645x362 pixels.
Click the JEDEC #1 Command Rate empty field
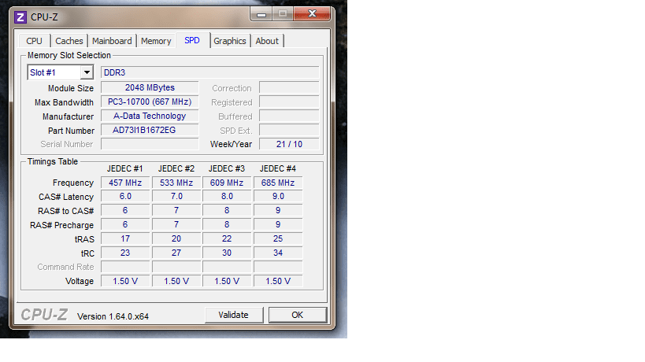125,267
